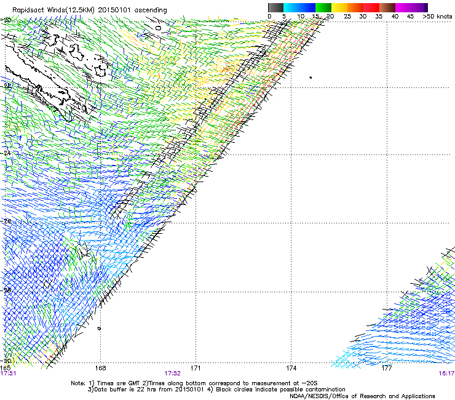Click the '45' legend scale number
The width and height of the screenshot is (455, 400).
click(410, 17)
